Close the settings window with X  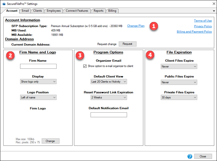point(214,4)
